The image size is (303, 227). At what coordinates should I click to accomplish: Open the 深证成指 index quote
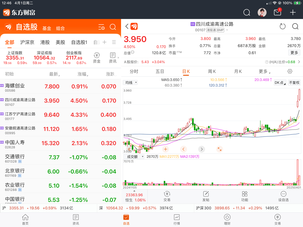coord(44,58)
